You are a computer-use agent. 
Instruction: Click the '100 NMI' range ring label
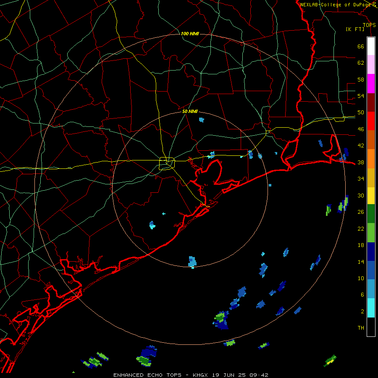click(x=190, y=34)
